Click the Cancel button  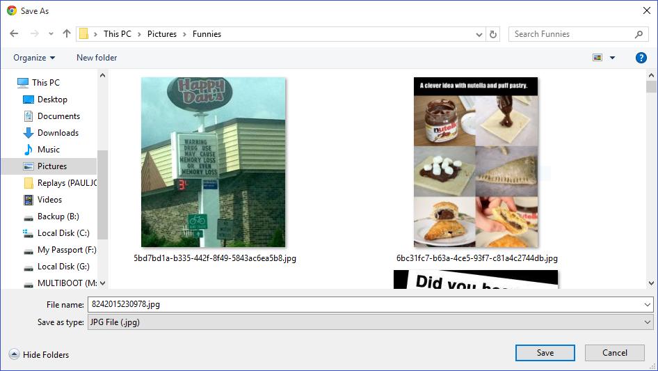pos(615,353)
